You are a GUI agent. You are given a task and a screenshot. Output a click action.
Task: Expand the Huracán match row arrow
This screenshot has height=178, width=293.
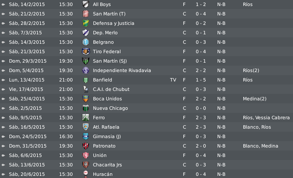click(x=3, y=174)
